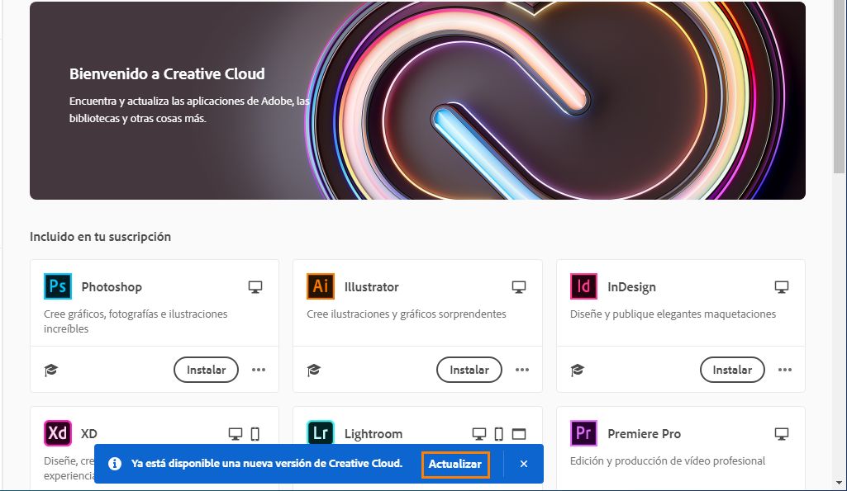This screenshot has height=491, width=847.
Task: Click the graduation-cap icon under Illustrator
Action: (x=314, y=370)
